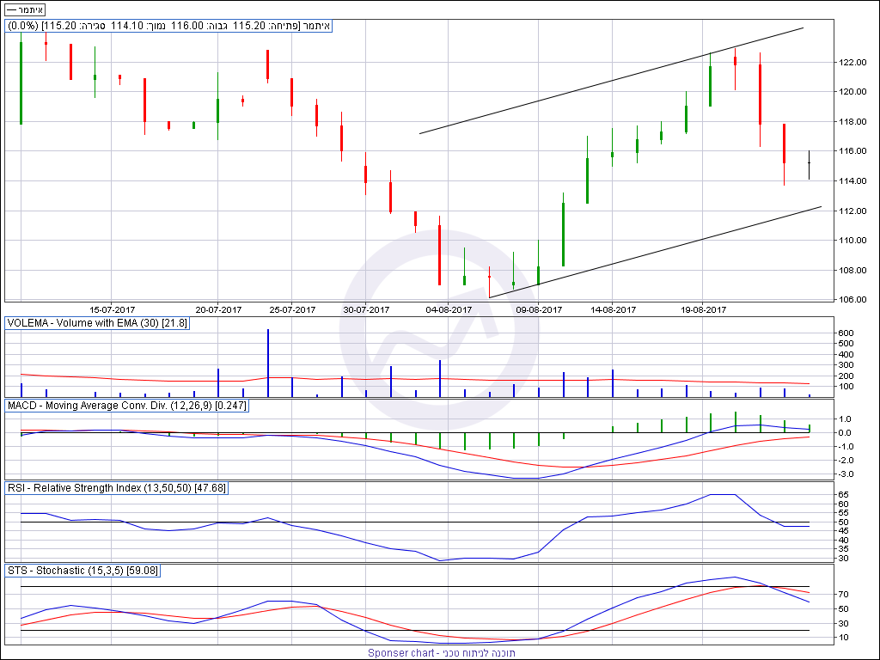Click the 15-07-2017 date axis label
Screen dimensions: 880x660
(113, 309)
